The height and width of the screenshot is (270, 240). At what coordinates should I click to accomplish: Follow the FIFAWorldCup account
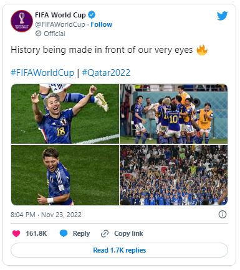101,24
